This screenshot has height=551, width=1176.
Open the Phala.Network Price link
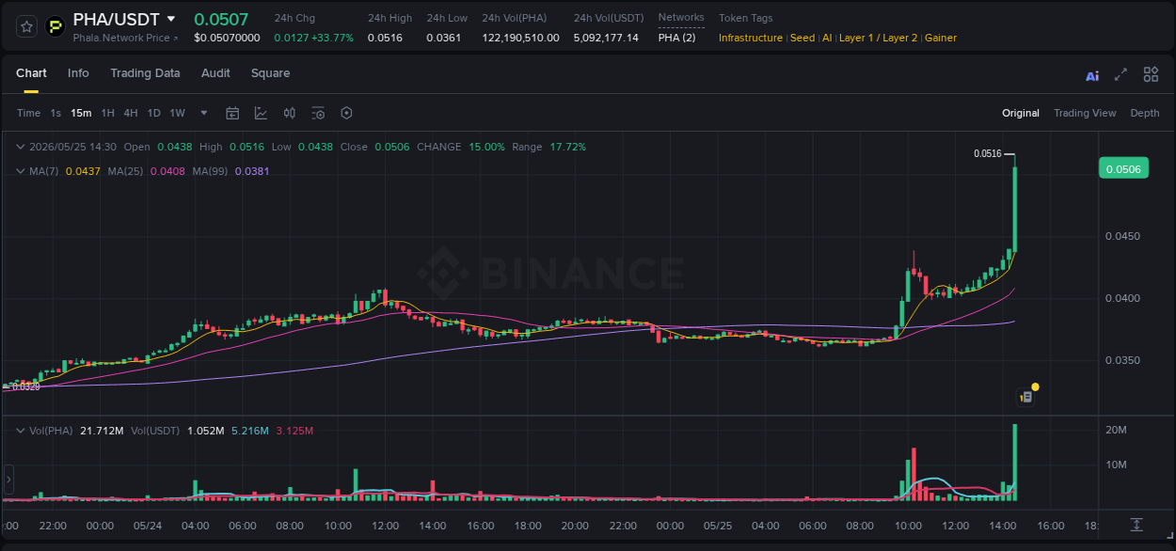[125, 38]
